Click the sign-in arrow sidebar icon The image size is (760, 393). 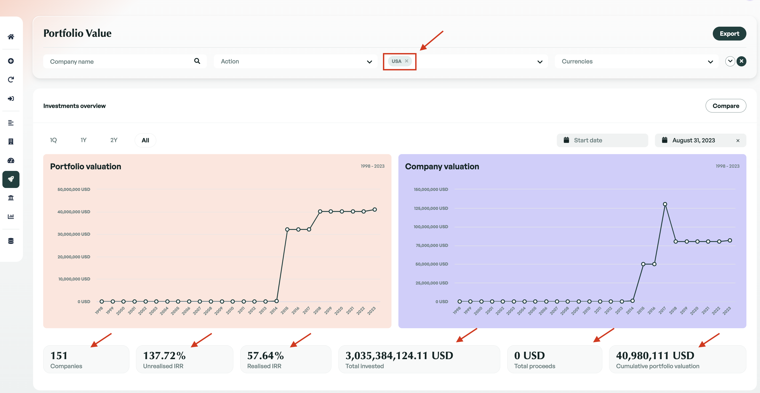pyautogui.click(x=11, y=99)
